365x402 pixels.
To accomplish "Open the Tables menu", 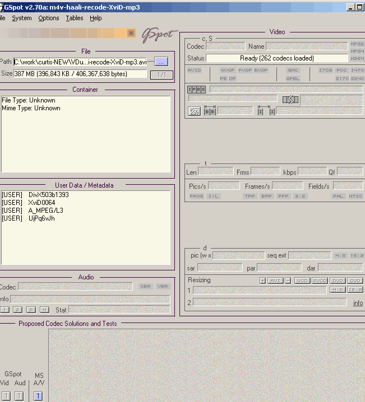I will coord(75,18).
